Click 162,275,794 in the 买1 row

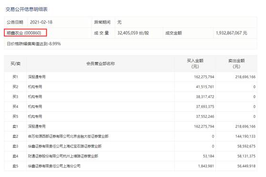click(204, 77)
